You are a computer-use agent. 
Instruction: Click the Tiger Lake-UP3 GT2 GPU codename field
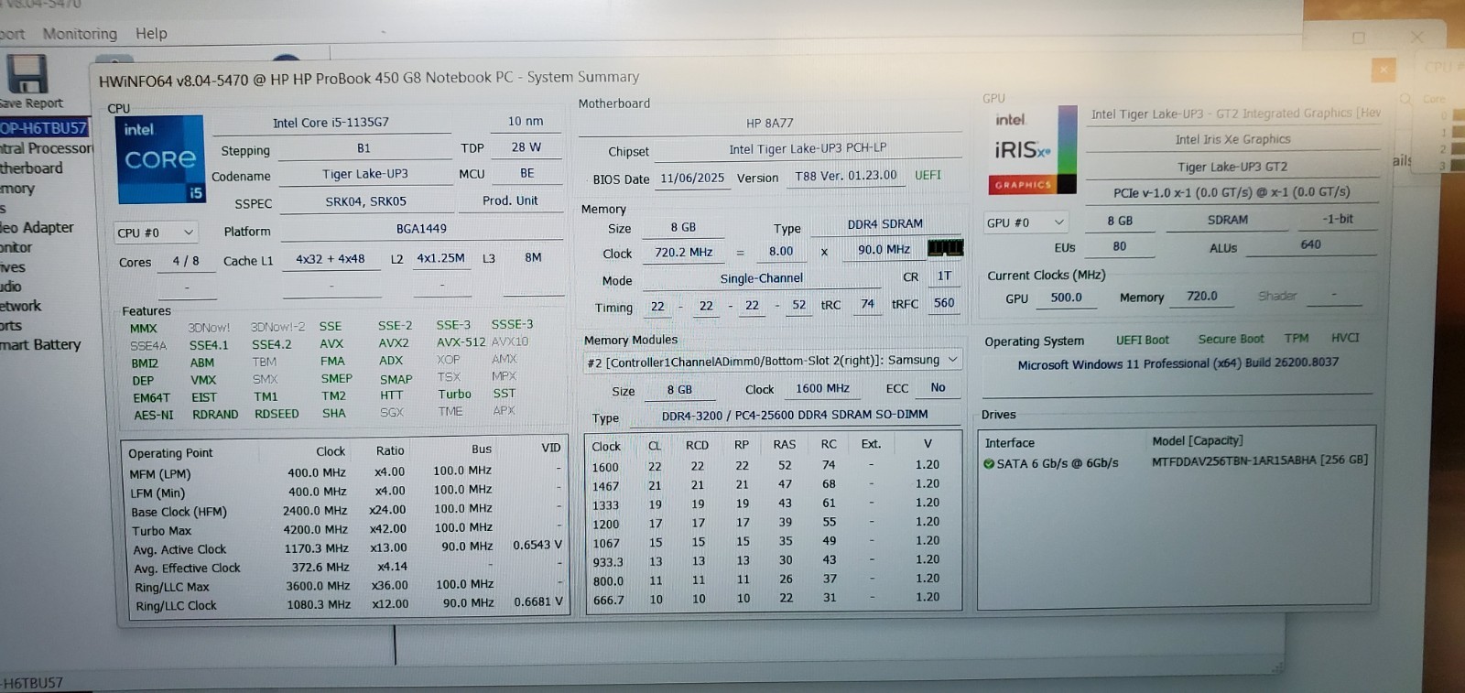(x=1232, y=167)
